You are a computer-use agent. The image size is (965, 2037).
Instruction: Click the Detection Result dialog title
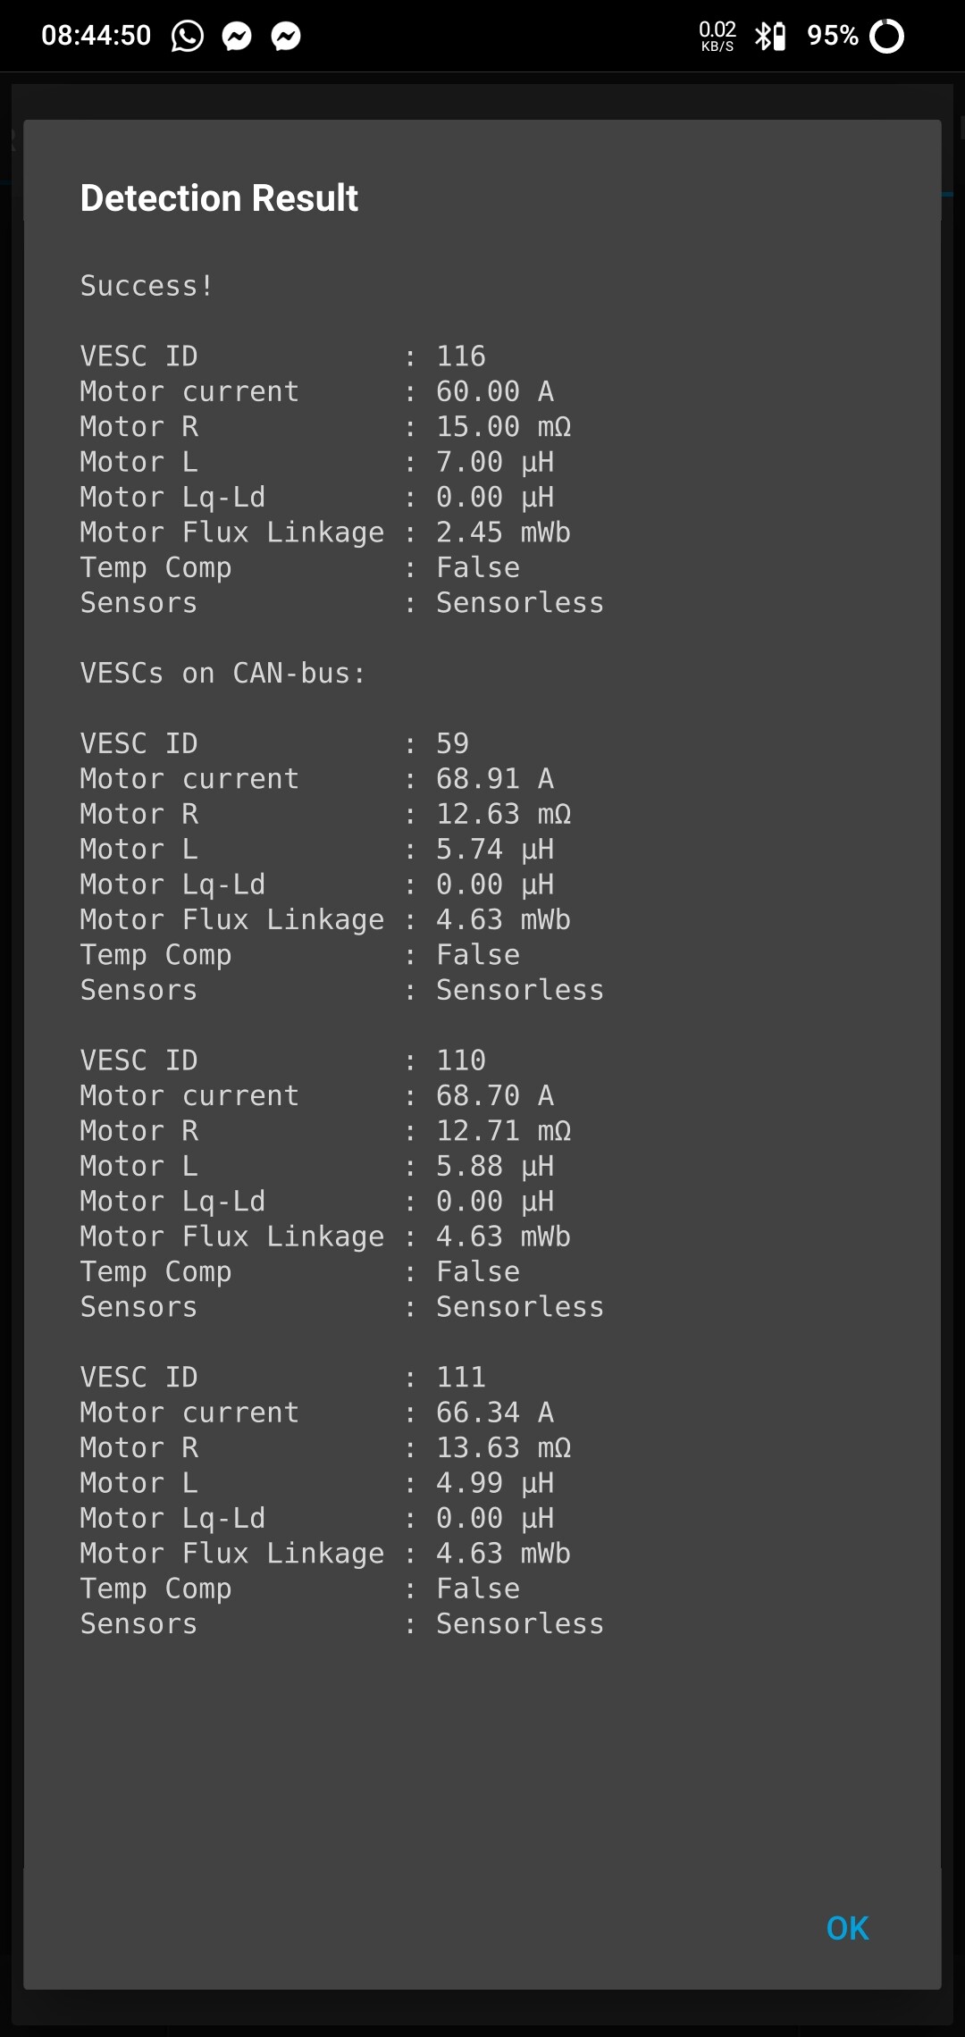(x=219, y=197)
